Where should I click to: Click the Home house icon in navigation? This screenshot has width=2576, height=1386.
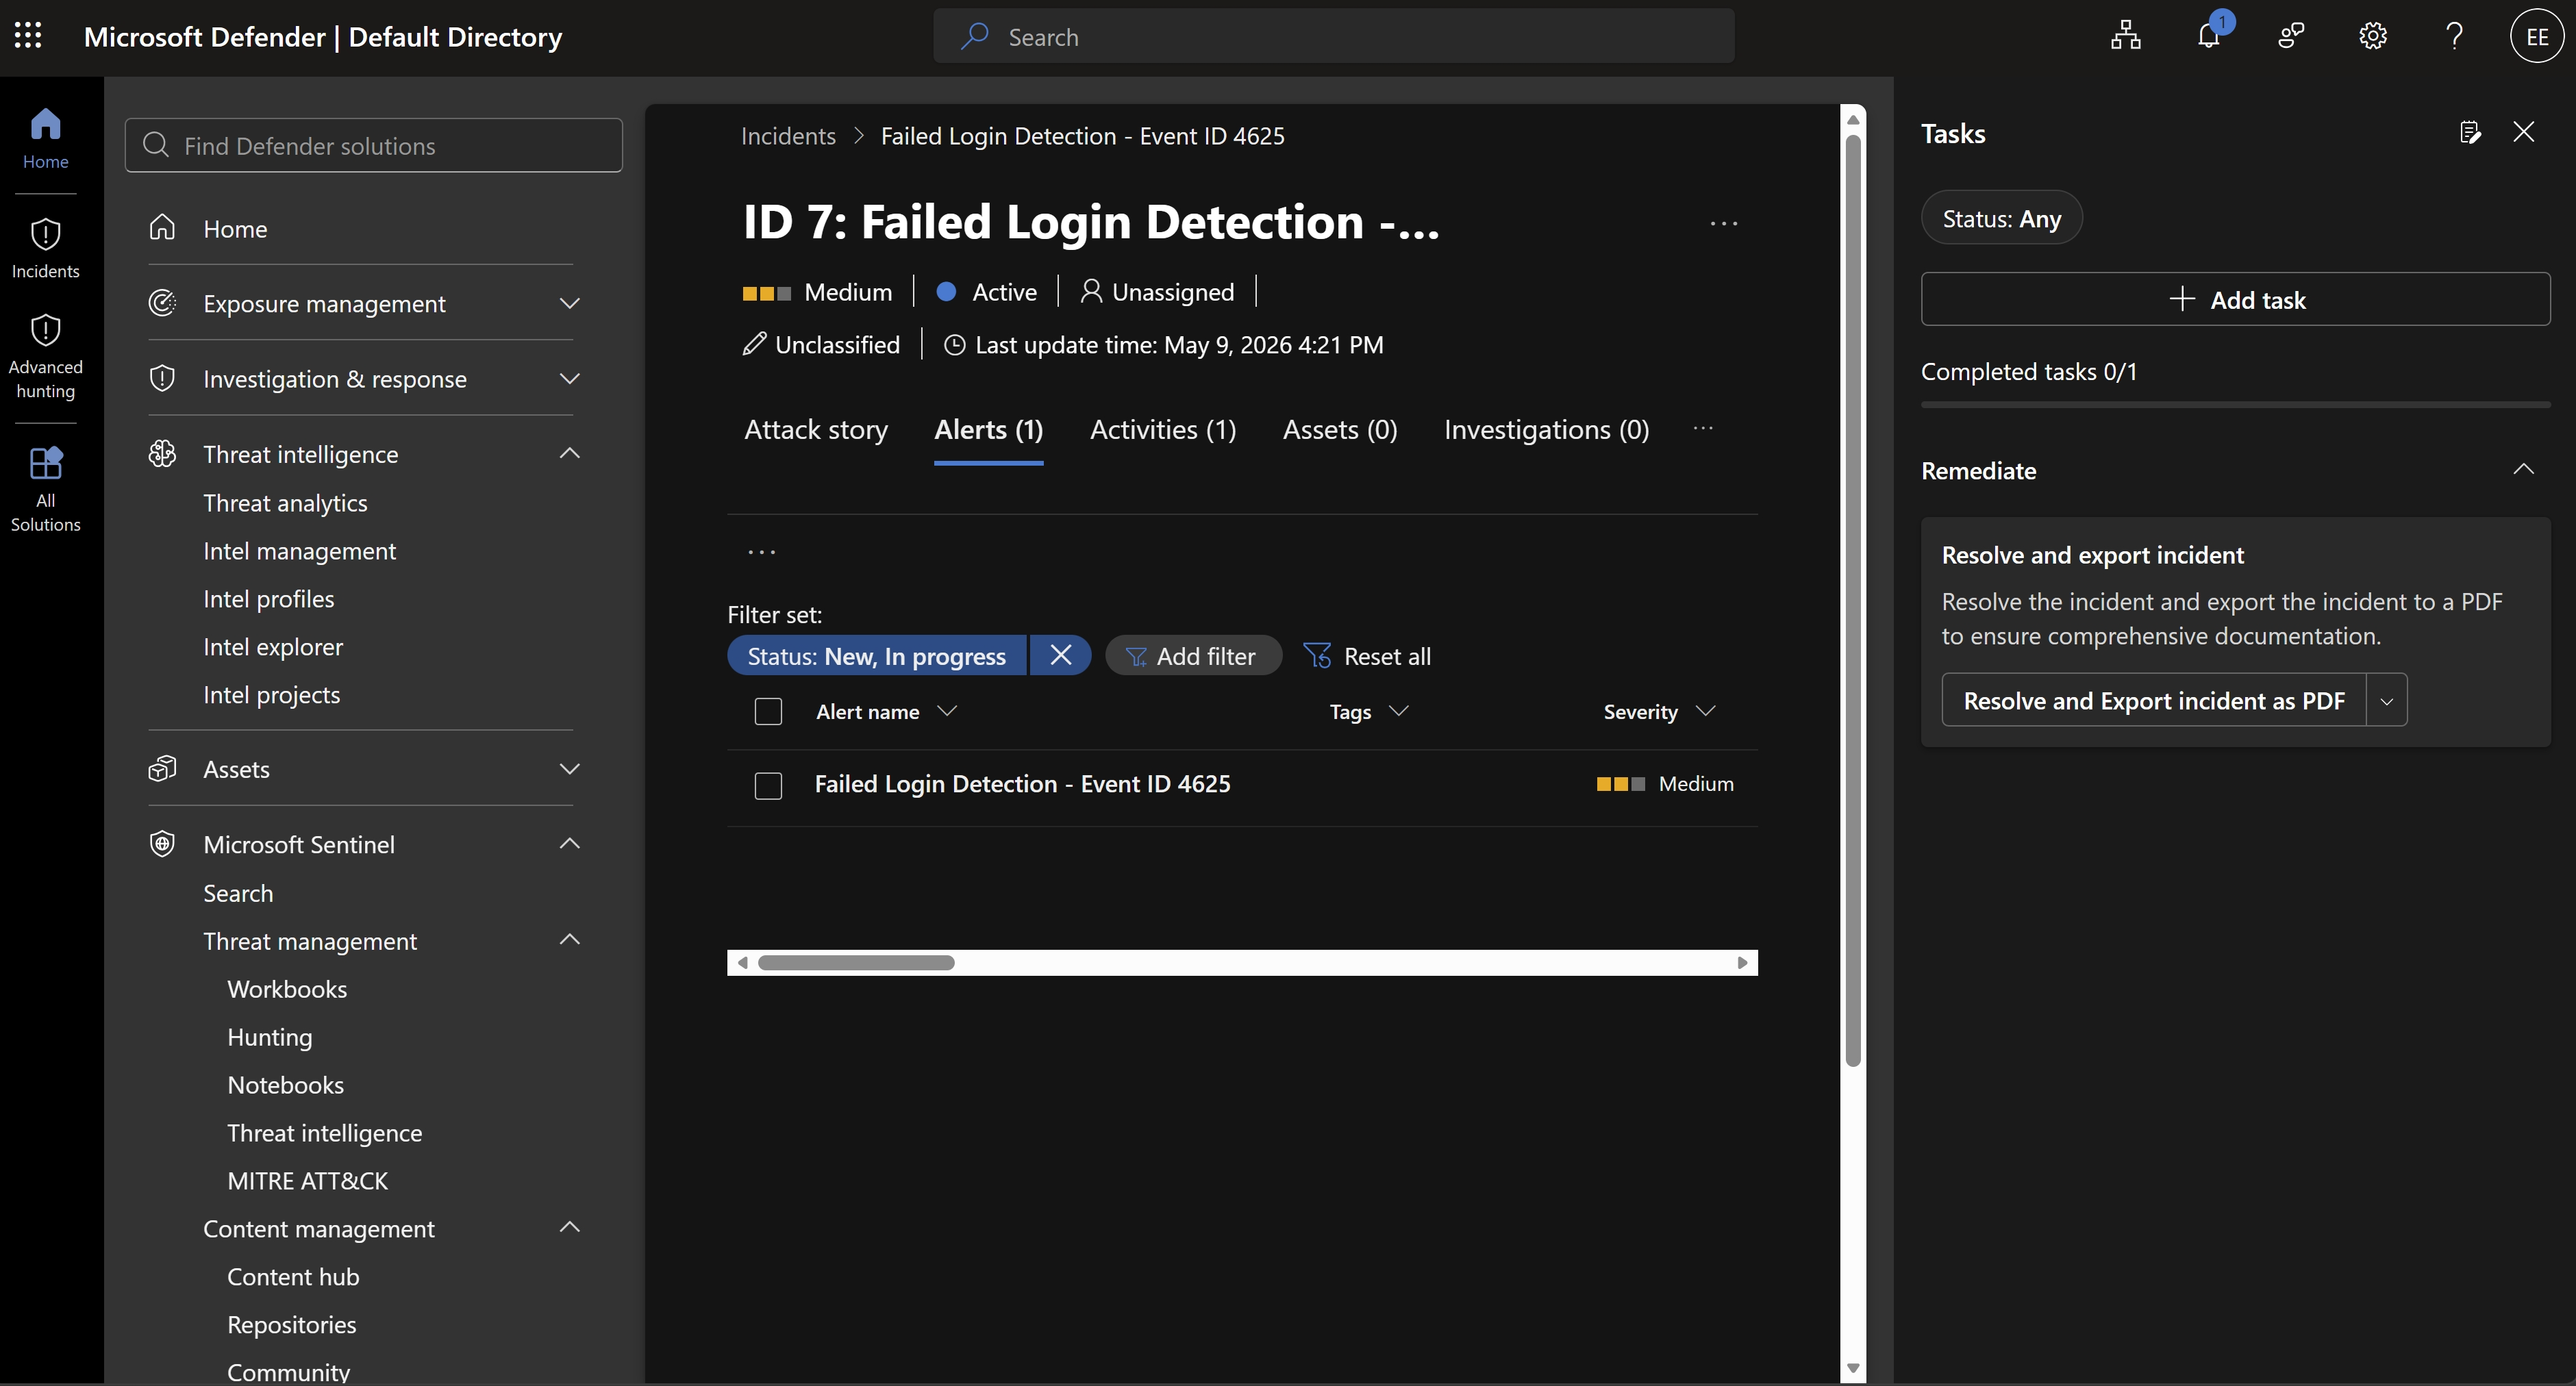[162, 228]
